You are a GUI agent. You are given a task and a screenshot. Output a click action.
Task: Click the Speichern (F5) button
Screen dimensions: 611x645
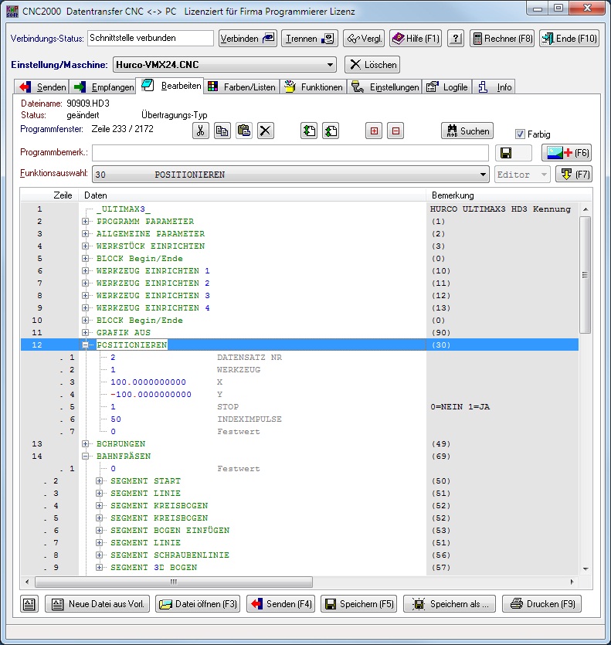tap(359, 604)
